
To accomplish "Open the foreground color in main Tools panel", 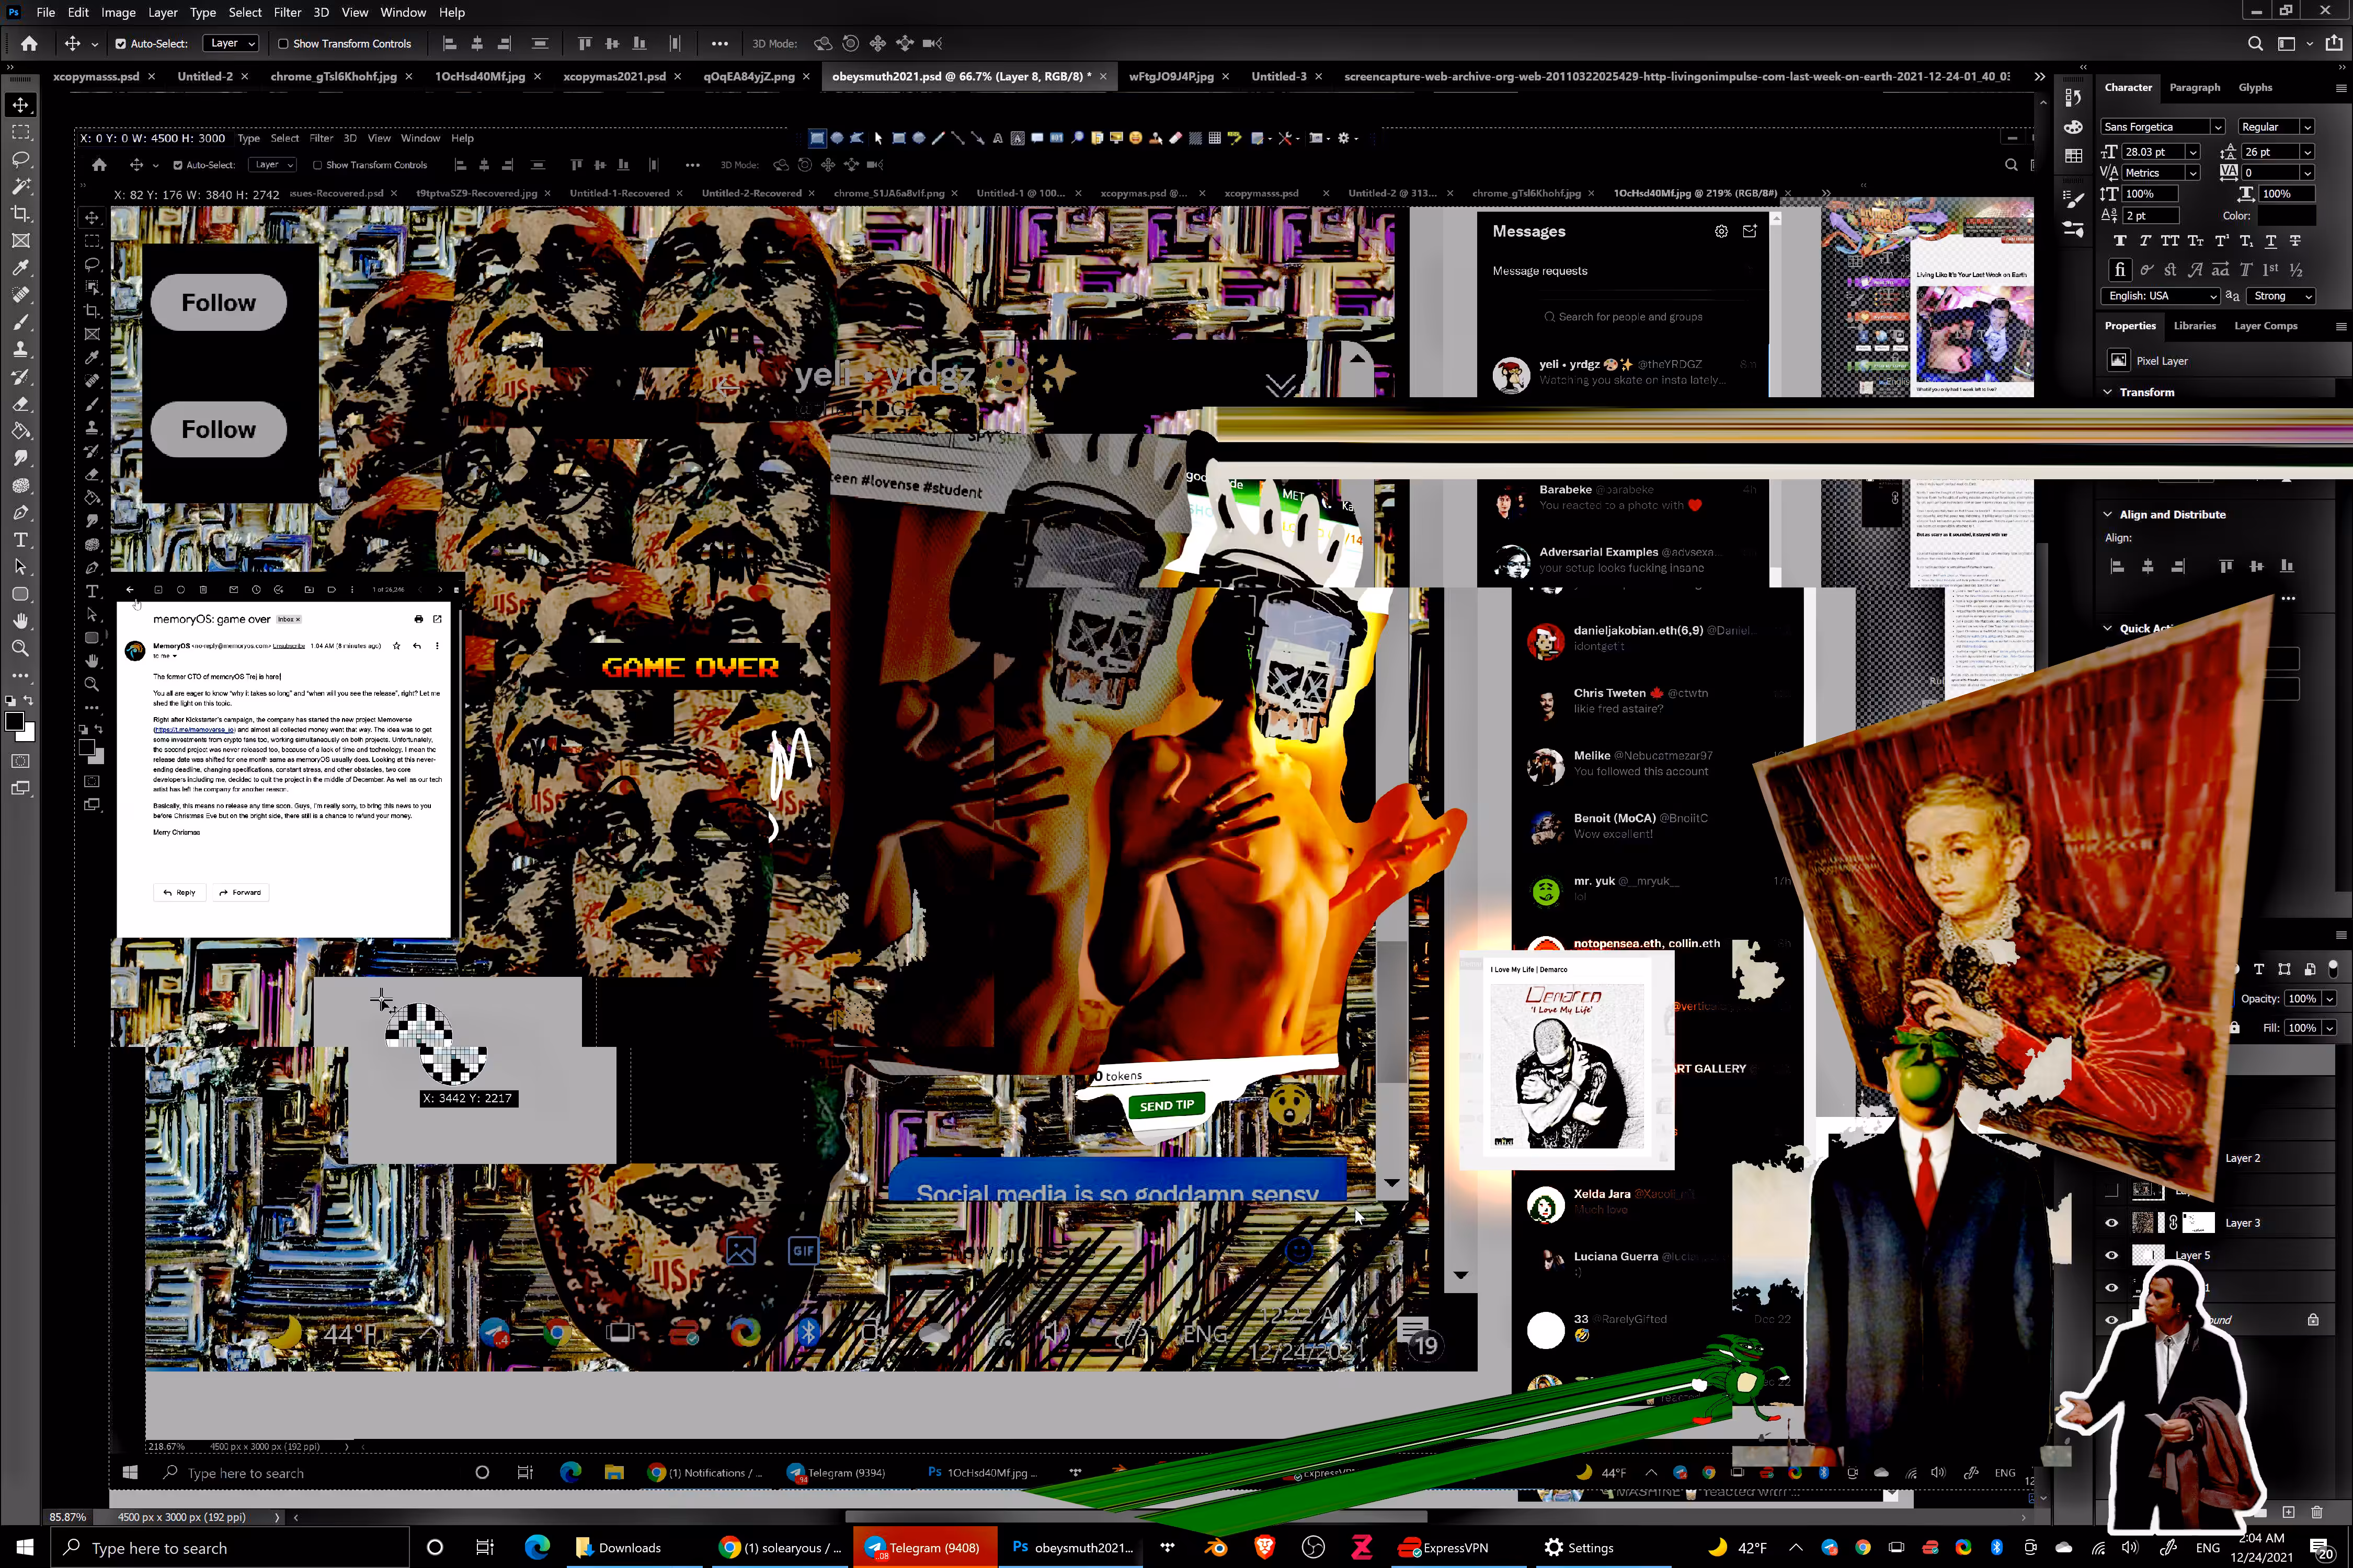I will click(x=14, y=722).
